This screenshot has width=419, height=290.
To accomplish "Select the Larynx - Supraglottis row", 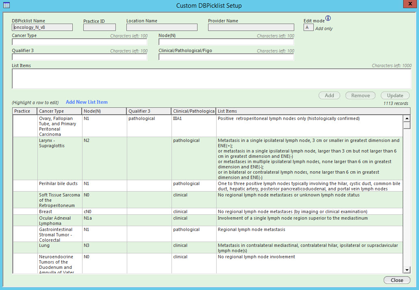I will (x=208, y=159).
